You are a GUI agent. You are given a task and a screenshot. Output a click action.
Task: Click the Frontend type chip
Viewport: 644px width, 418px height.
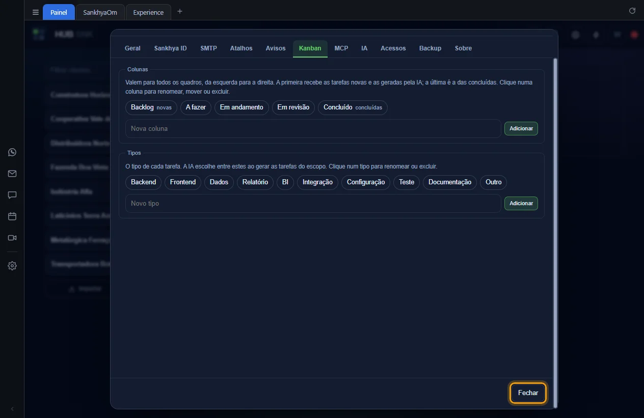point(183,182)
